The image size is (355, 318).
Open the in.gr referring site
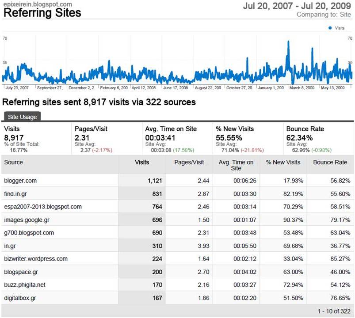click(10, 246)
